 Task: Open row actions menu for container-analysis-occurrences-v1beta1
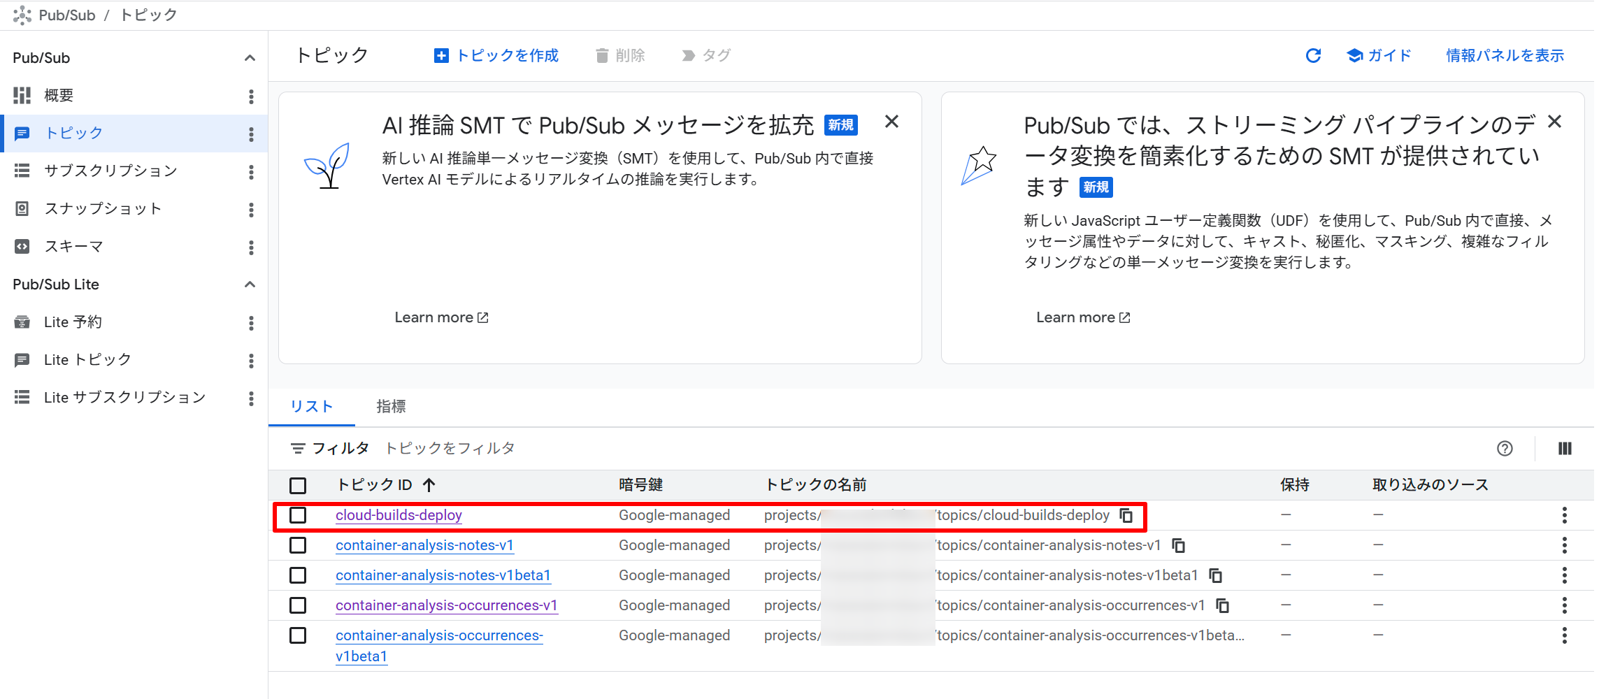(1565, 635)
